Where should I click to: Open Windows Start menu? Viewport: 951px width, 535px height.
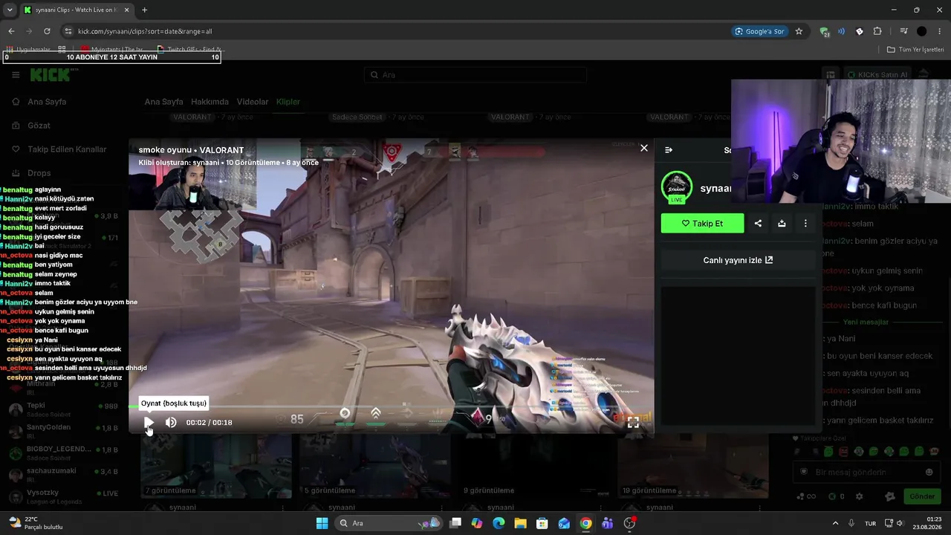(x=322, y=523)
